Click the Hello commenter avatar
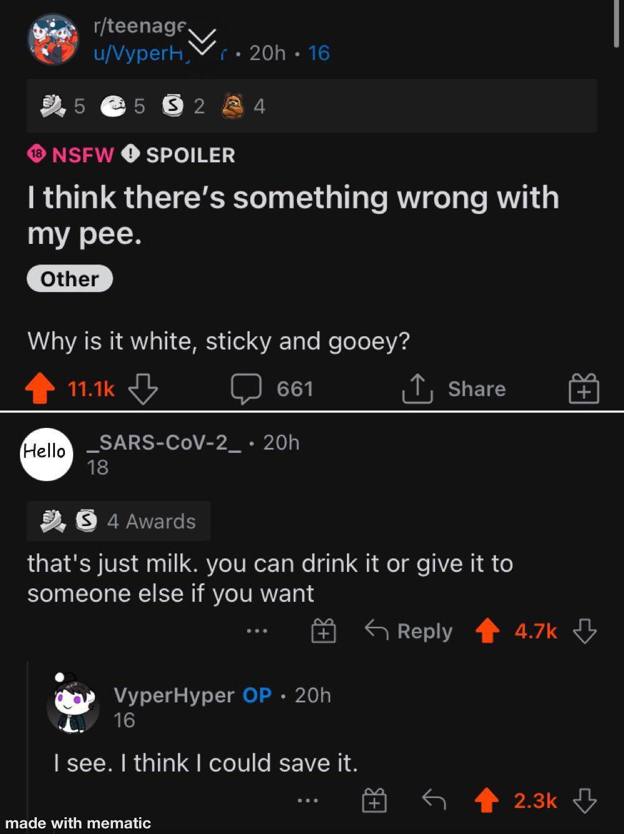The image size is (624, 834). (47, 454)
